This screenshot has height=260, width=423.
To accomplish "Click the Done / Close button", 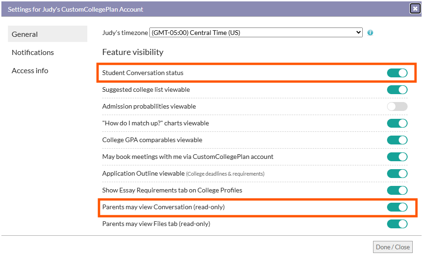I will (393, 247).
